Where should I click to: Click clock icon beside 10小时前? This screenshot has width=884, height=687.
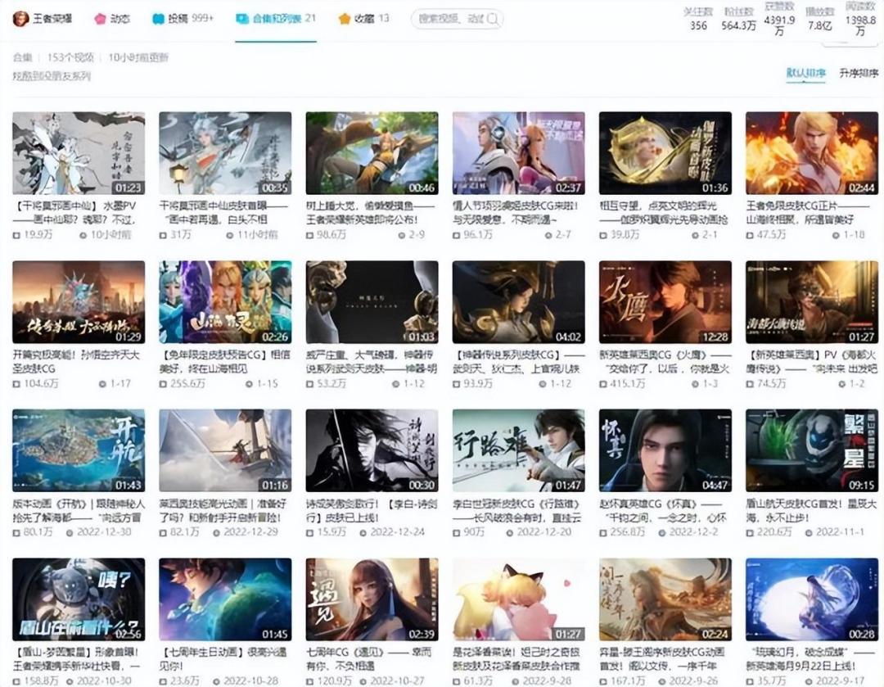click(83, 235)
